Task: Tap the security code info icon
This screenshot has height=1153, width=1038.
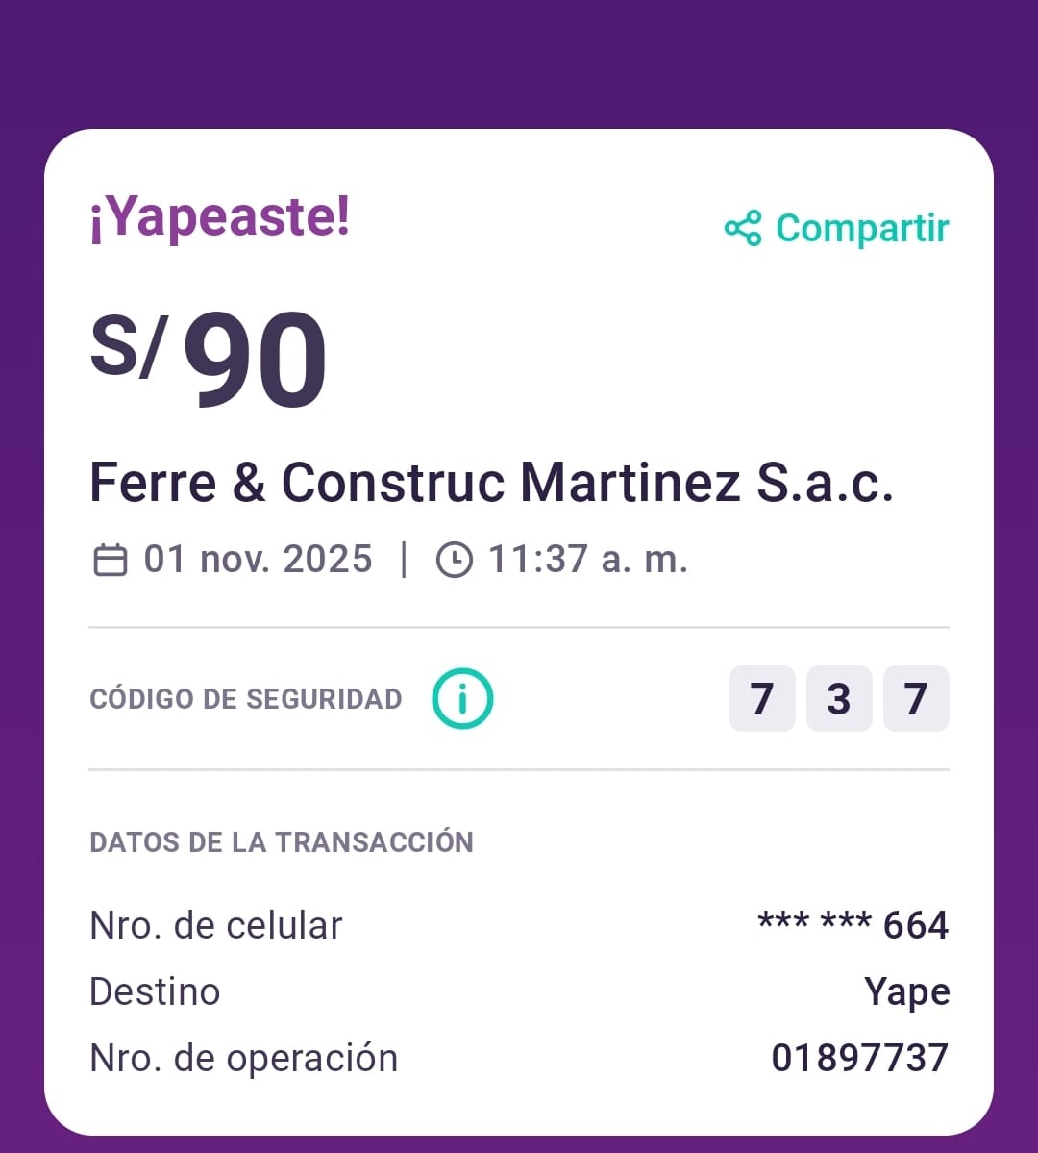Action: tap(462, 698)
